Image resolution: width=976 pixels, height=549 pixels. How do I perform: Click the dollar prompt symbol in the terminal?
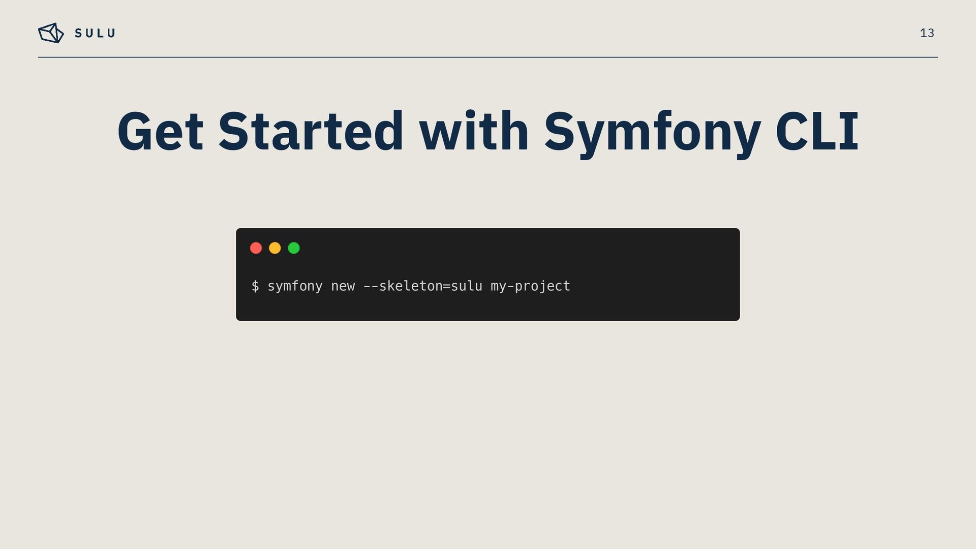point(255,286)
